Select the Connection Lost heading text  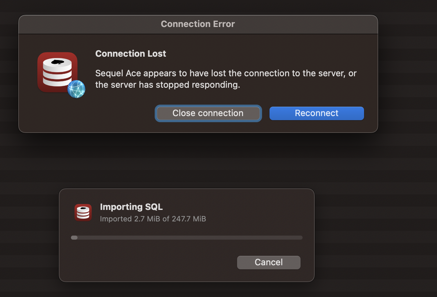click(x=131, y=53)
